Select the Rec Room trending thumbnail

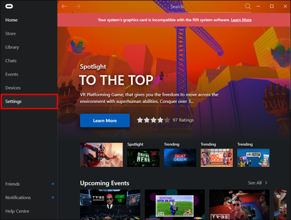pyautogui.click(x=217, y=158)
